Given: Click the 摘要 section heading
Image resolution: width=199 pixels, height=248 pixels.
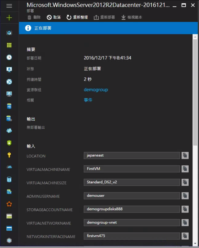Looking at the screenshot, I should pos(31,50).
